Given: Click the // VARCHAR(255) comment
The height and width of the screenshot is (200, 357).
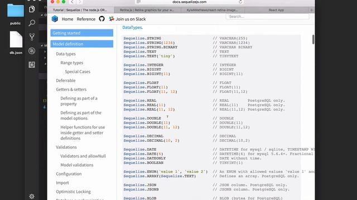Looking at the screenshot, I should point(230,38).
